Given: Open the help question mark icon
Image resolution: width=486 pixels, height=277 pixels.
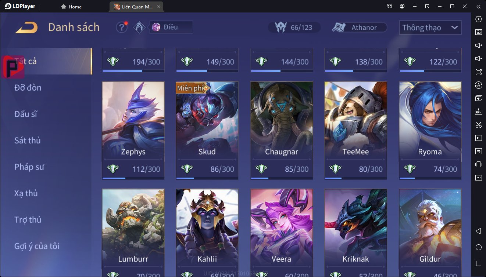Looking at the screenshot, I should point(122,28).
